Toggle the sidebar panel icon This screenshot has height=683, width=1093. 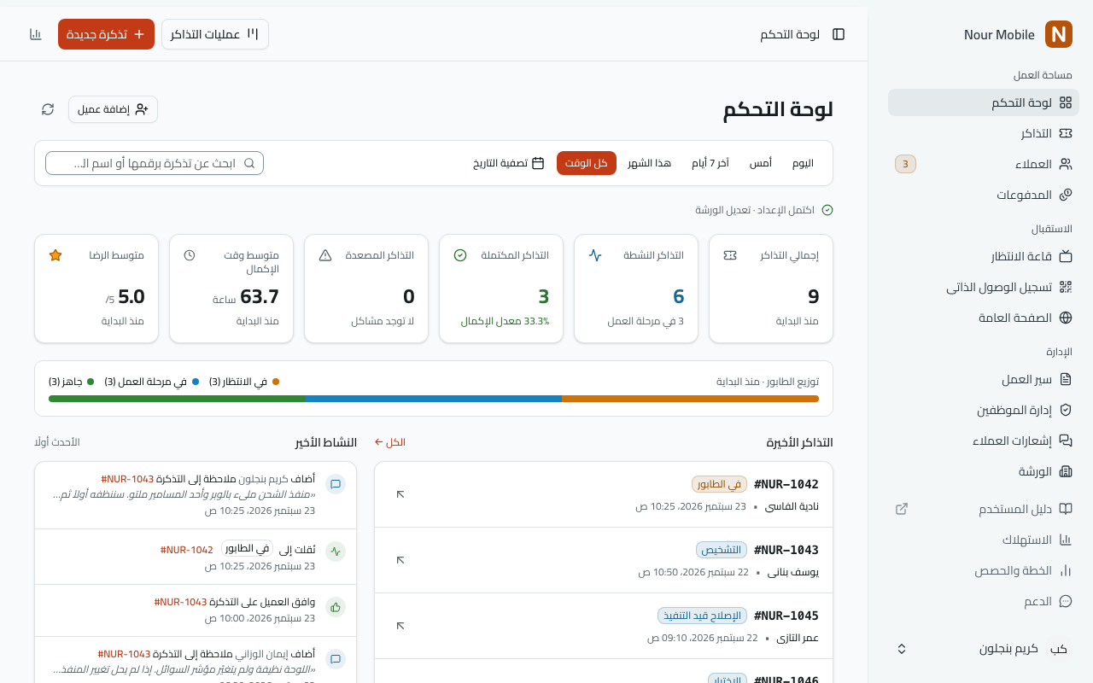point(839,34)
